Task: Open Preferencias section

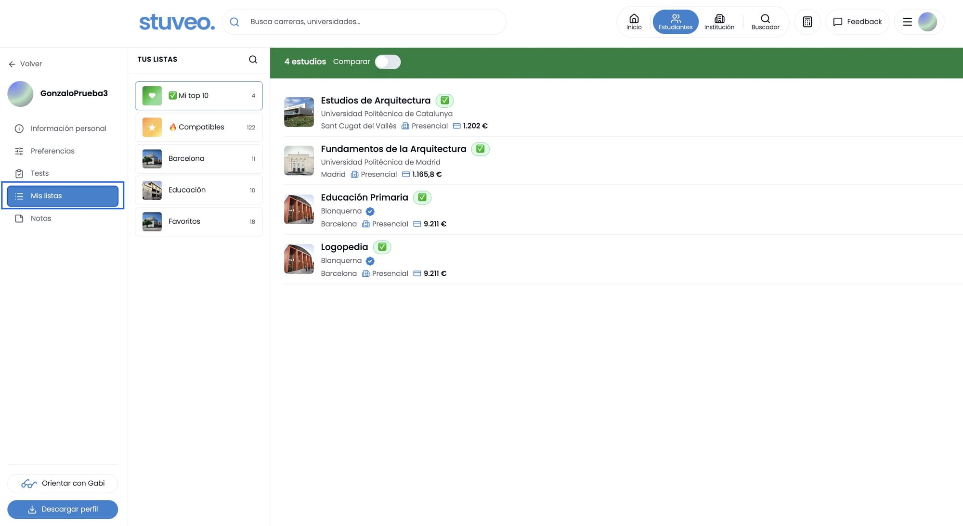Action: point(63,151)
